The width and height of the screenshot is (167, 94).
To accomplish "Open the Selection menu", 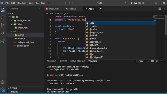I will click(22, 3).
